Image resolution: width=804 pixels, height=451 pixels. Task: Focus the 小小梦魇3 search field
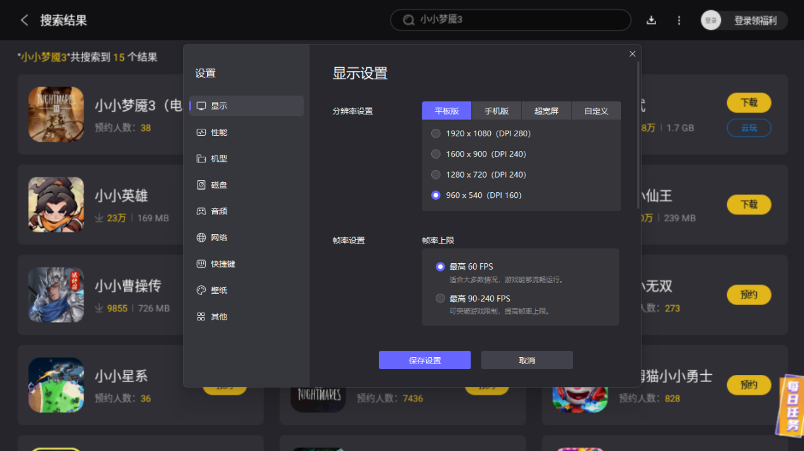pos(511,20)
